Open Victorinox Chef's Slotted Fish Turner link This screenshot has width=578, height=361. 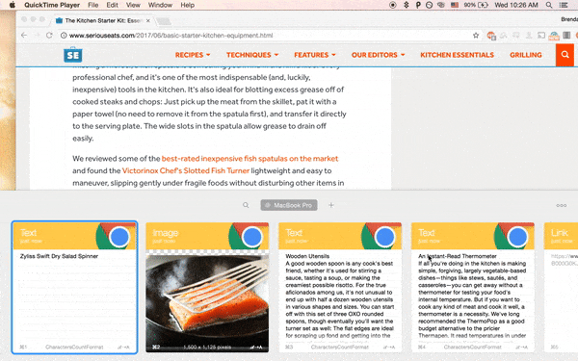pyautogui.click(x=186, y=170)
